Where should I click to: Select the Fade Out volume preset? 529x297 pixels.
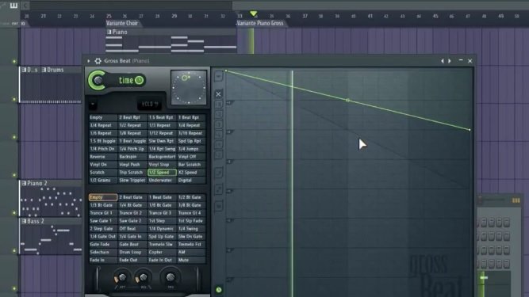(x=132, y=260)
